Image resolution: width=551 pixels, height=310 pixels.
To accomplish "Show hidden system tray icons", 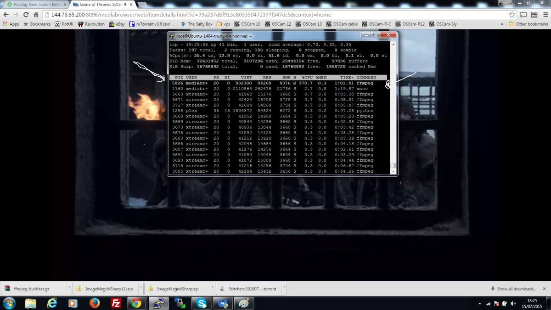I will [479, 304].
